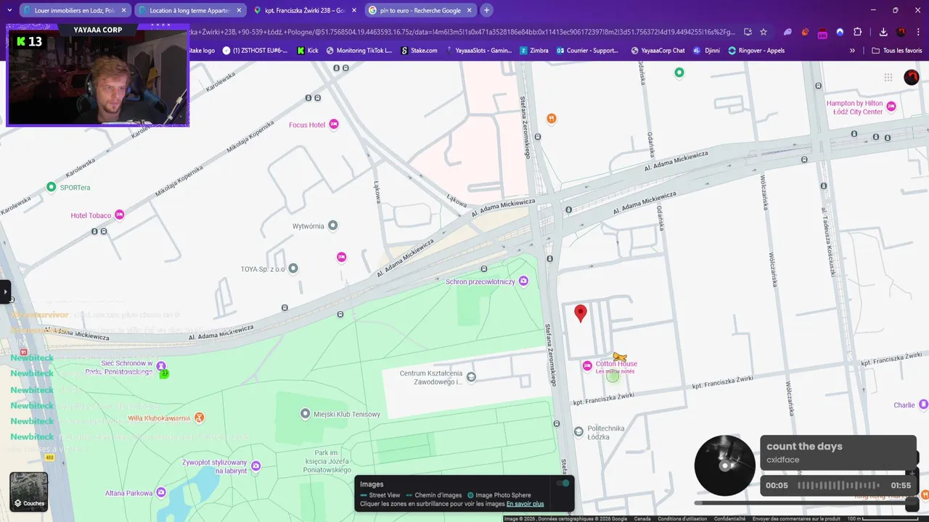The image size is (929, 522).
Task: Open the Altana Parkowa marker
Action: (x=161, y=493)
